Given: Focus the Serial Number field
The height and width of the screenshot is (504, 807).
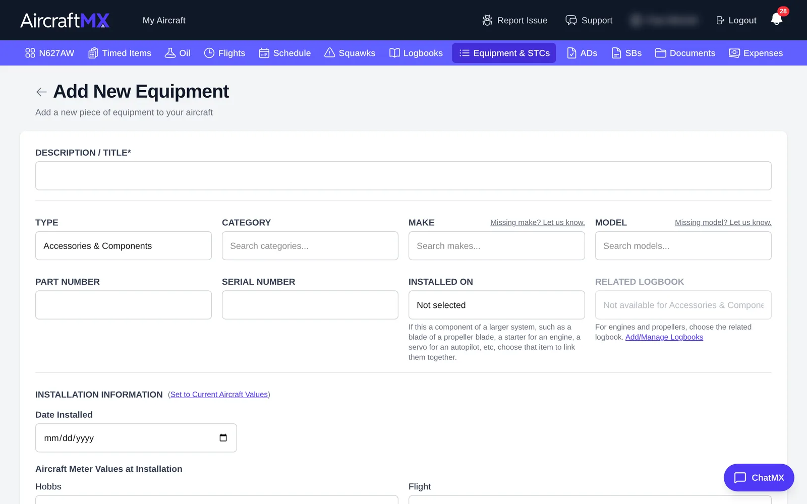Looking at the screenshot, I should click(310, 305).
